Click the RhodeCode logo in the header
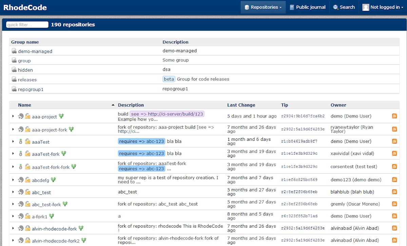 [x=25, y=7]
